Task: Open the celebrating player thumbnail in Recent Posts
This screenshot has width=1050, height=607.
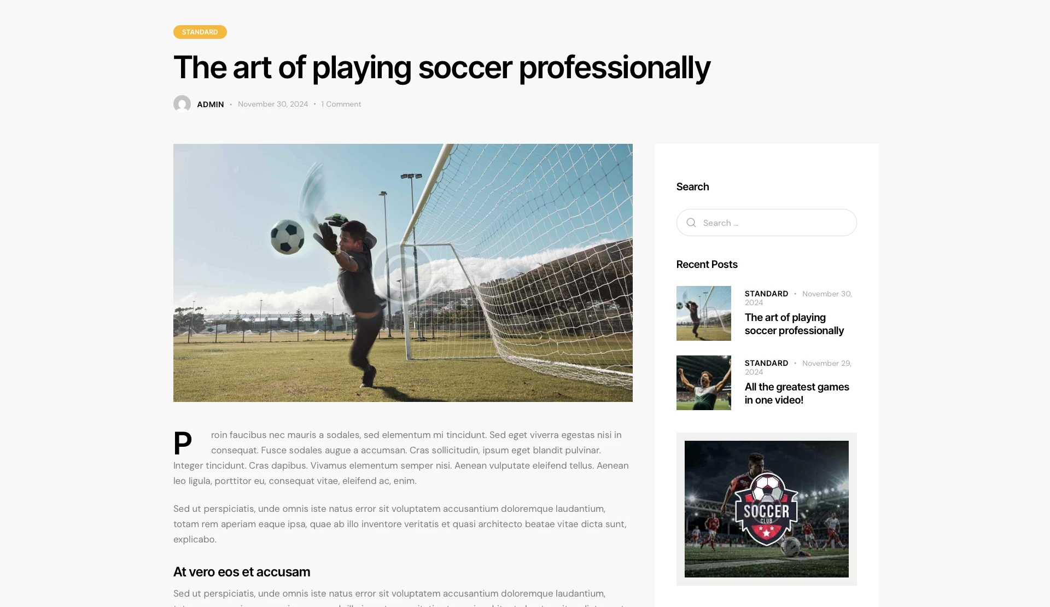Action: (x=703, y=383)
